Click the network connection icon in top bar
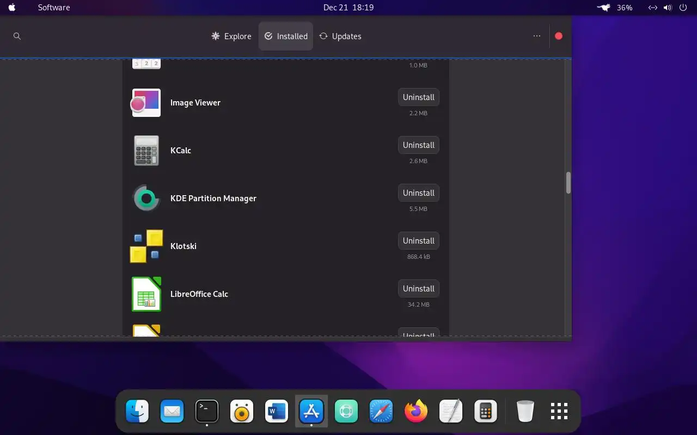 tap(652, 8)
